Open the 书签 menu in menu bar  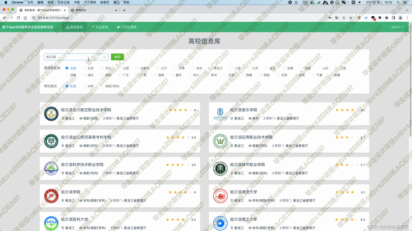77,2
